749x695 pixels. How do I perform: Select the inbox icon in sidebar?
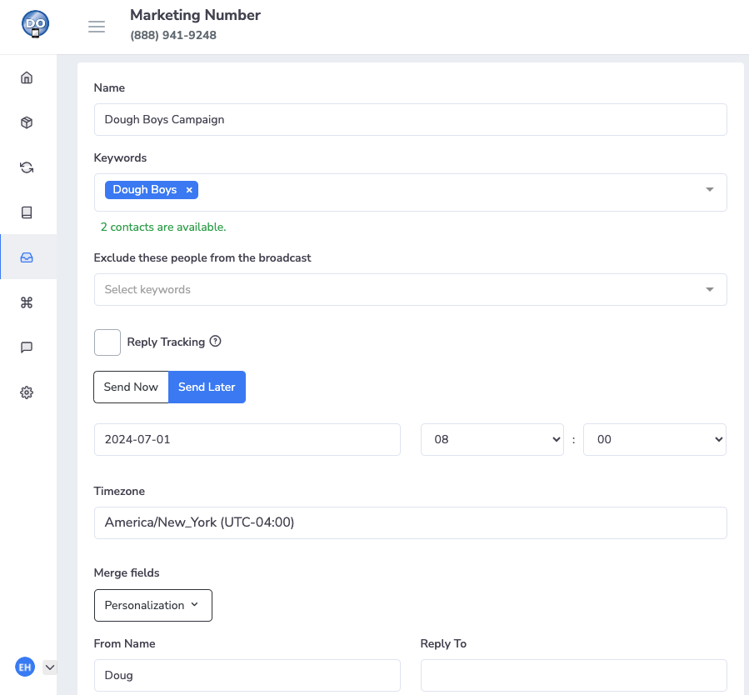point(27,257)
